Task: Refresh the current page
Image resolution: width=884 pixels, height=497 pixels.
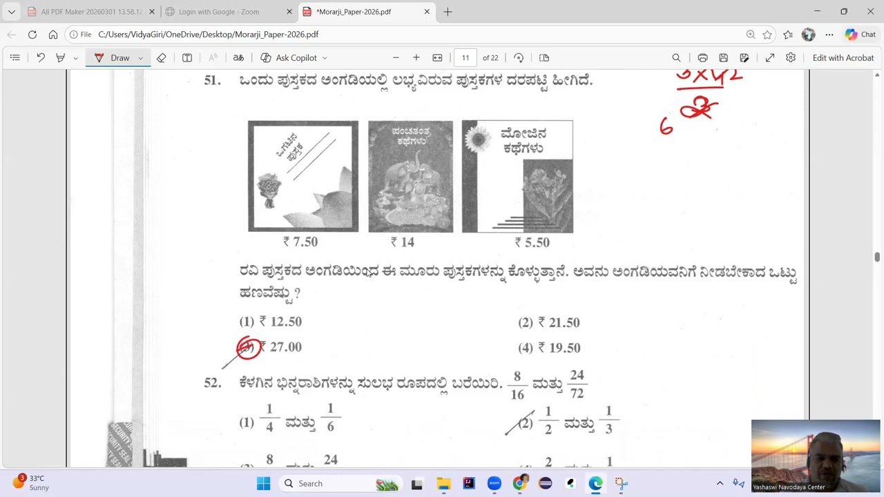Action: pyautogui.click(x=32, y=35)
